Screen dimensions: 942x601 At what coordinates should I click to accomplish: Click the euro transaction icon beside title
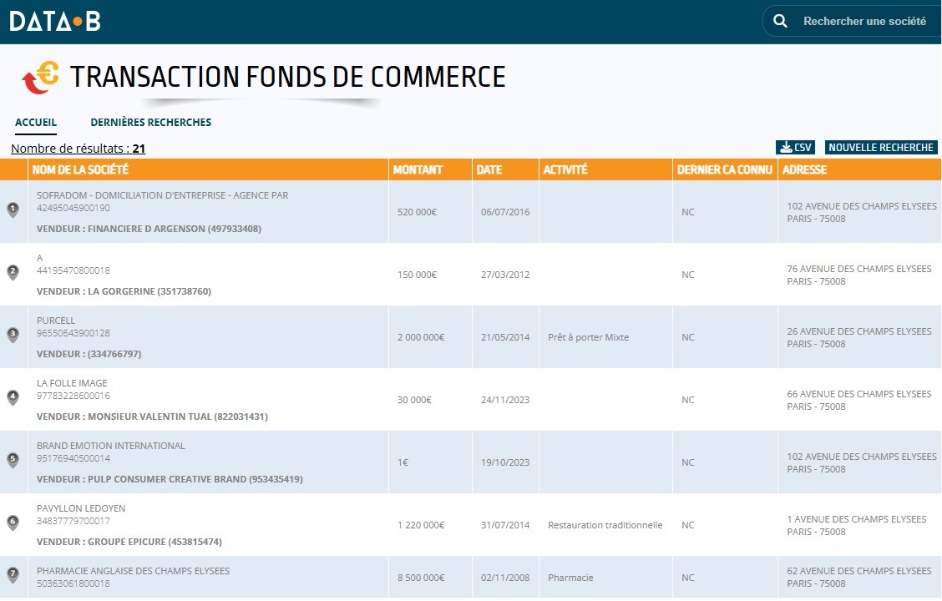(x=40, y=78)
